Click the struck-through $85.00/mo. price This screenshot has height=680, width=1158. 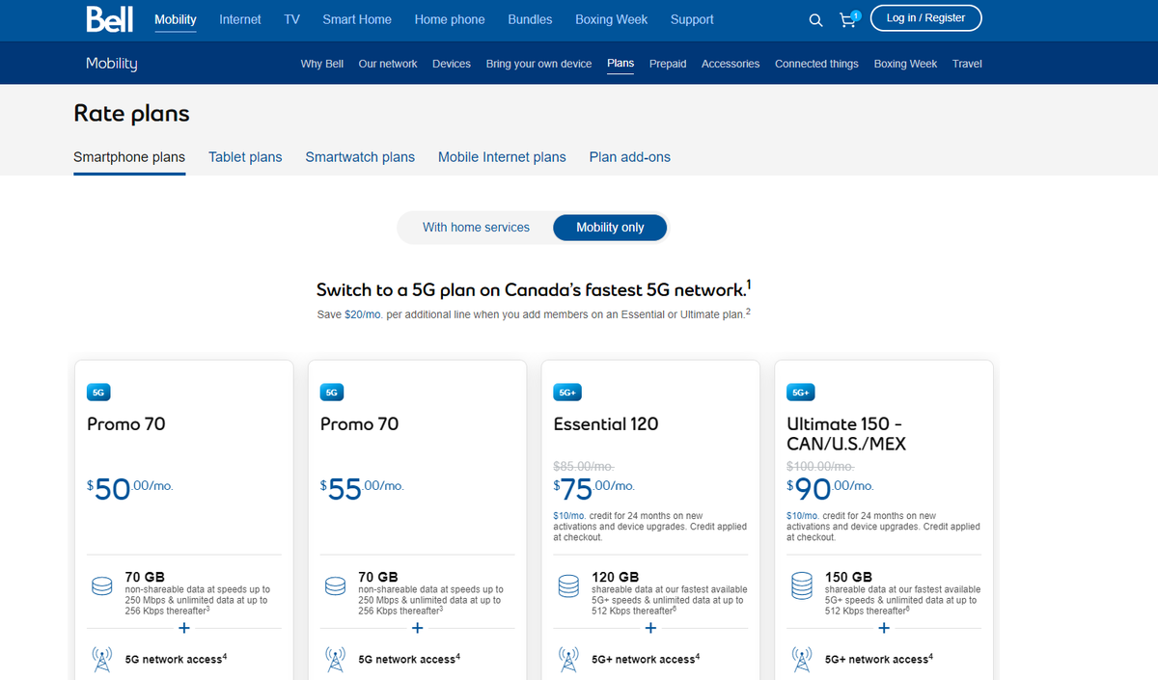click(x=585, y=466)
